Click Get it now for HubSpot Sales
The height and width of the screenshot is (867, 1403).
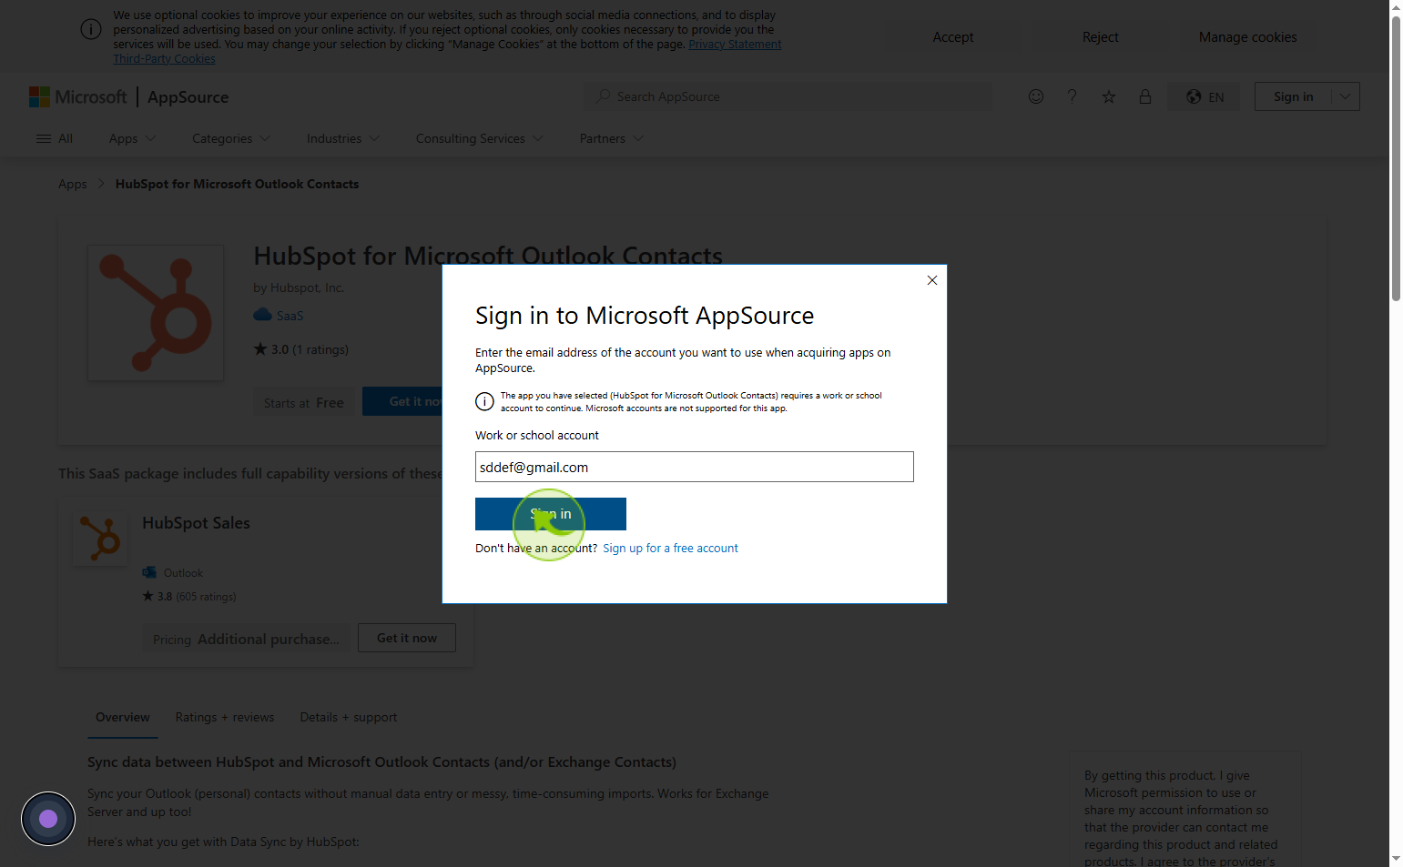[407, 638]
